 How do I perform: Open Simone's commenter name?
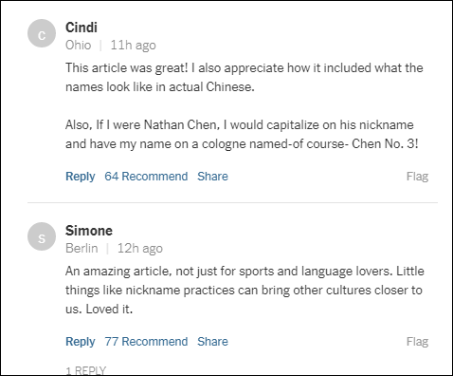click(x=89, y=231)
